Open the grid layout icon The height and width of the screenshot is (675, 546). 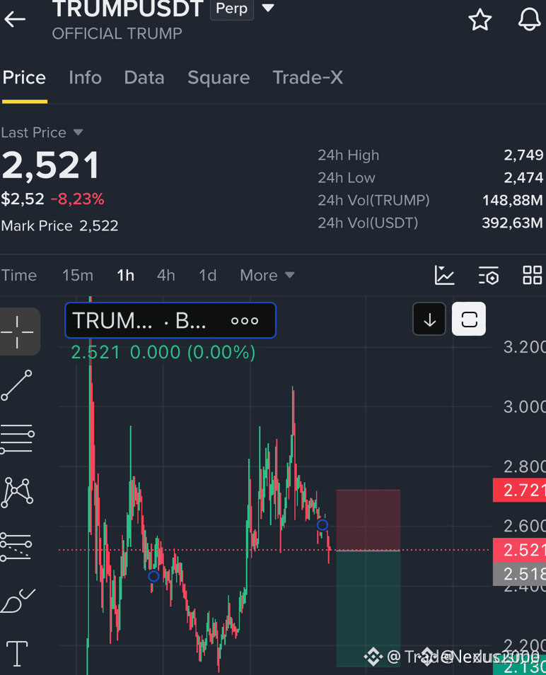click(x=533, y=275)
